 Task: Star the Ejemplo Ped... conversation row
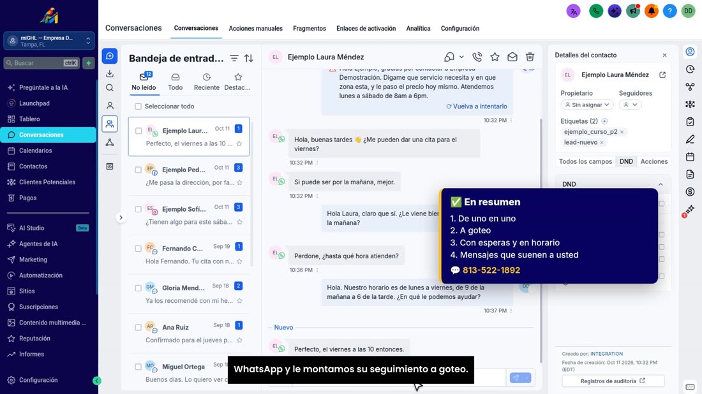(239, 182)
